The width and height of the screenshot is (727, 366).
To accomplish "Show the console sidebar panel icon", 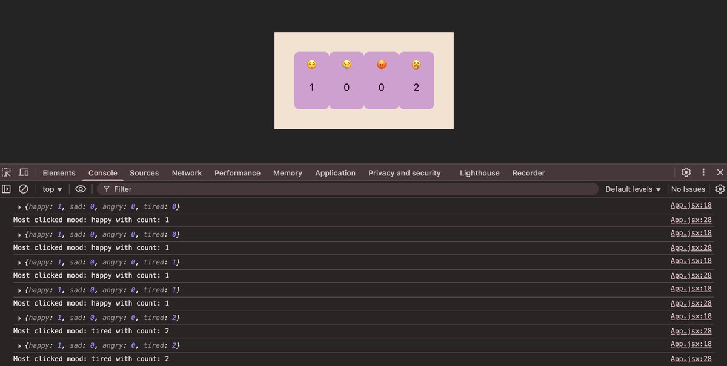I will (x=6, y=189).
